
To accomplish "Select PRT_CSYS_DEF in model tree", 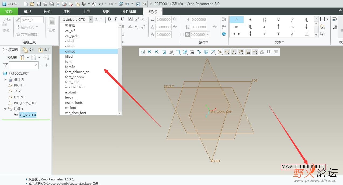I will point(25,103).
